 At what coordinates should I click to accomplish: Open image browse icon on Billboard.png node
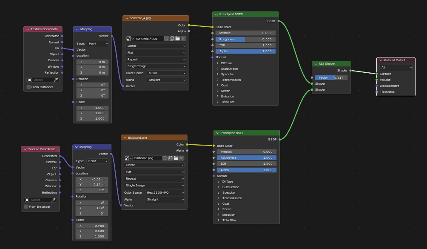pos(128,158)
